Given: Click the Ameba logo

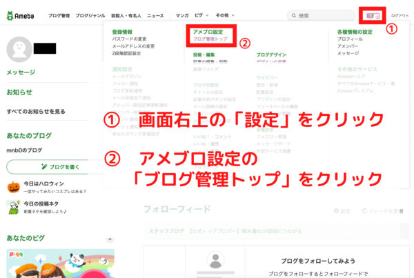Looking at the screenshot, I should 20,16.
